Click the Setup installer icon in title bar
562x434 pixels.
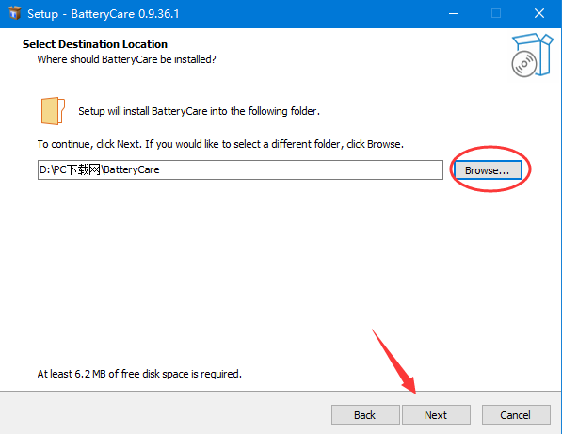pyautogui.click(x=14, y=13)
